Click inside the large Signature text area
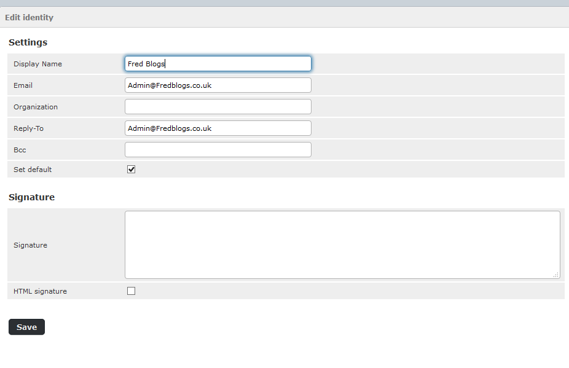This screenshot has height=368, width=569. click(342, 245)
